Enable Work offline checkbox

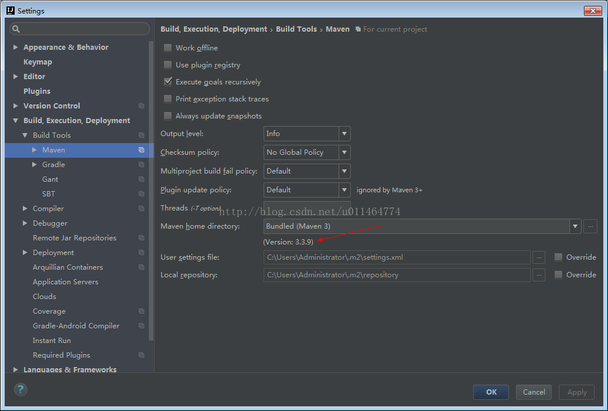[168, 47]
